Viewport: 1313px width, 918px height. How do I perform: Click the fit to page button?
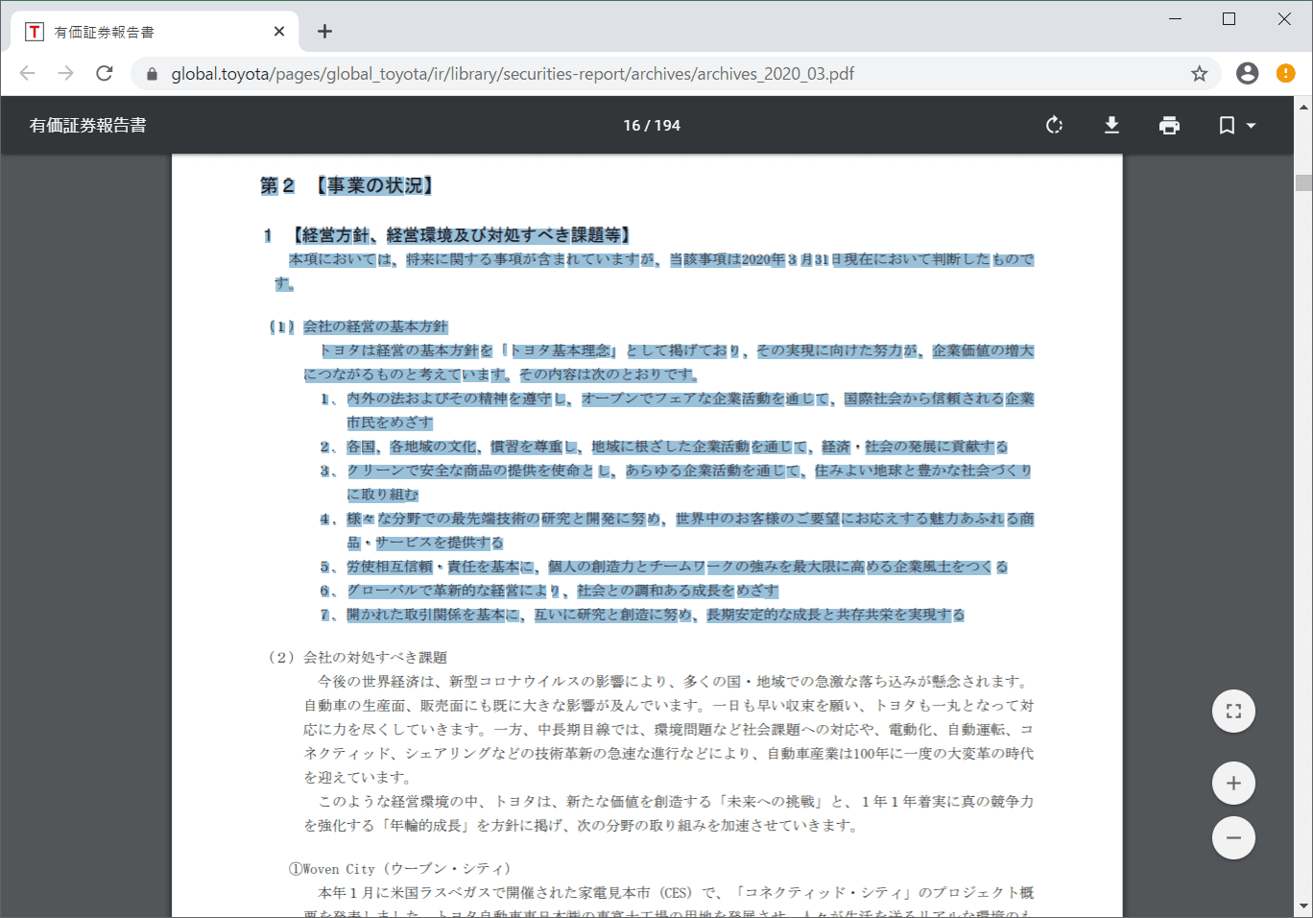point(1233,712)
